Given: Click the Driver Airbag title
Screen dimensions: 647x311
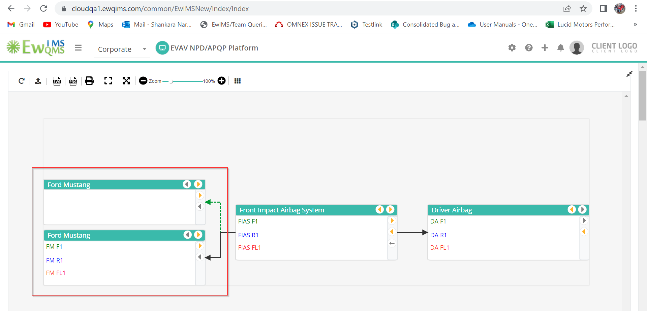Looking at the screenshot, I should (452, 210).
